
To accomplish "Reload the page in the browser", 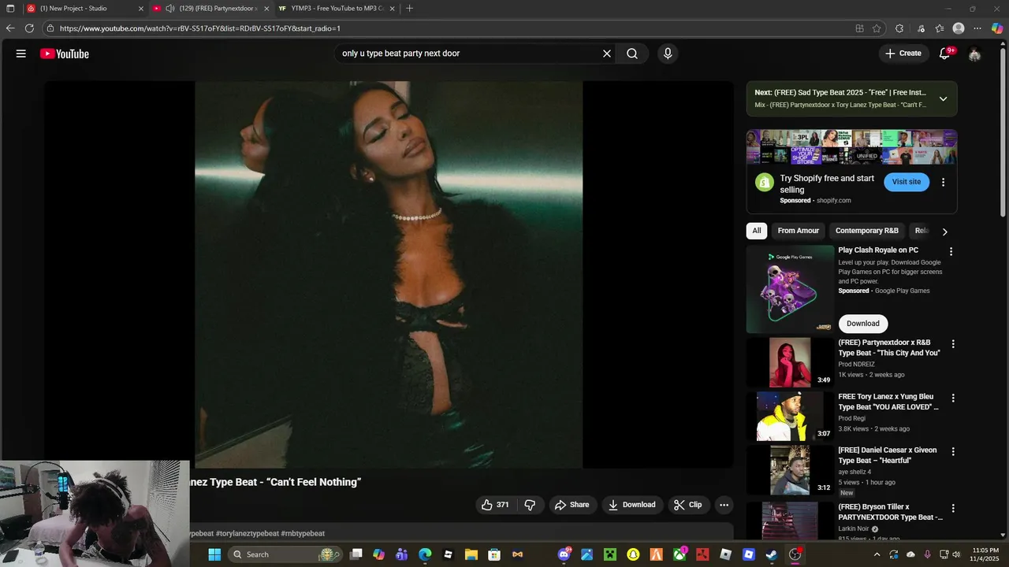I will 29,28.
